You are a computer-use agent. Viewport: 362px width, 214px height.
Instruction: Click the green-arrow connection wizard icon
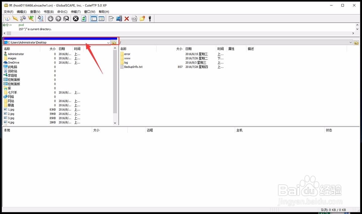coord(31,19)
